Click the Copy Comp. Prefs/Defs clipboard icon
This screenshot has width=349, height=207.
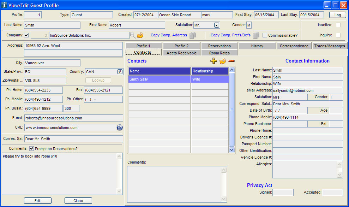tap(256, 35)
